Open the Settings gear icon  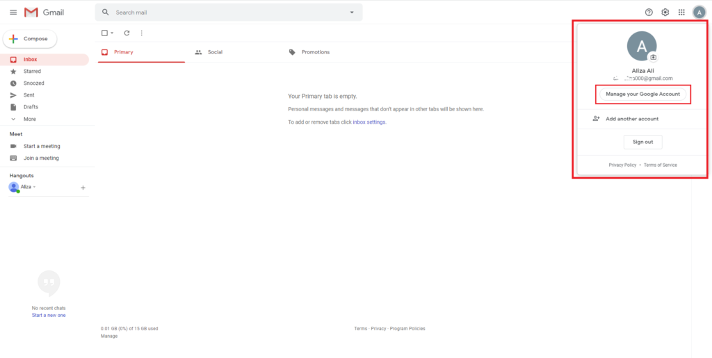pos(665,13)
